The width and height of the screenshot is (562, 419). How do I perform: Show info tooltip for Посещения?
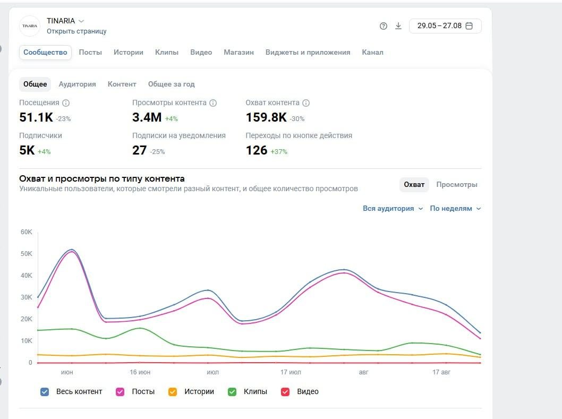point(66,103)
